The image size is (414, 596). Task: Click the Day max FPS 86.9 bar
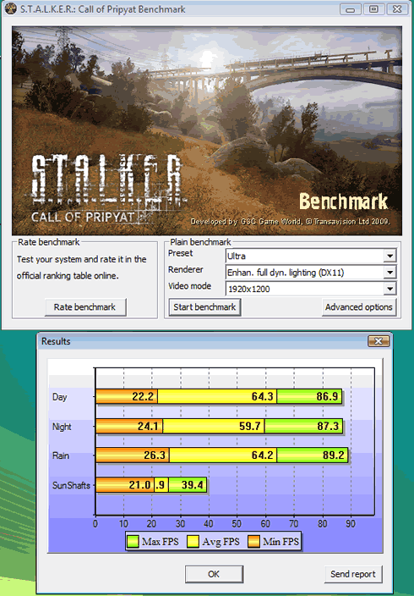coord(309,396)
